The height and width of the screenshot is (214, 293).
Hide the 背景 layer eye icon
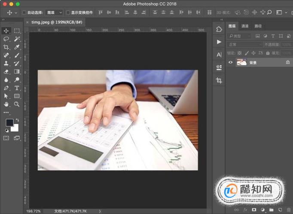[231, 62]
